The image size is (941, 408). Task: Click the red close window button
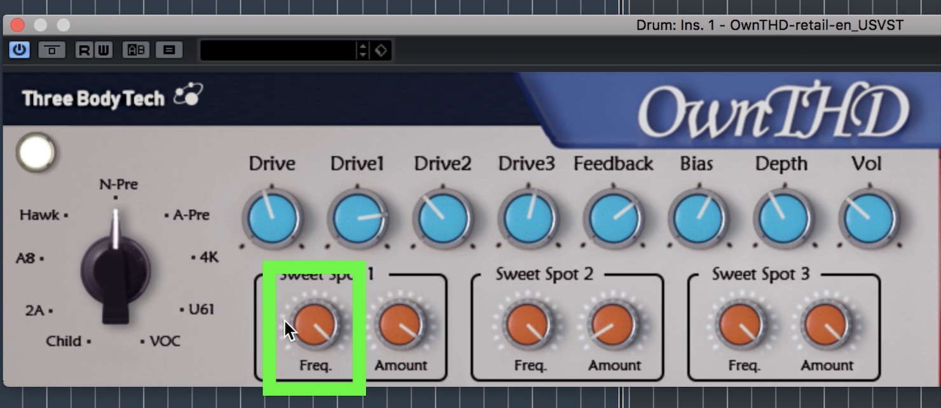pyautogui.click(x=17, y=25)
